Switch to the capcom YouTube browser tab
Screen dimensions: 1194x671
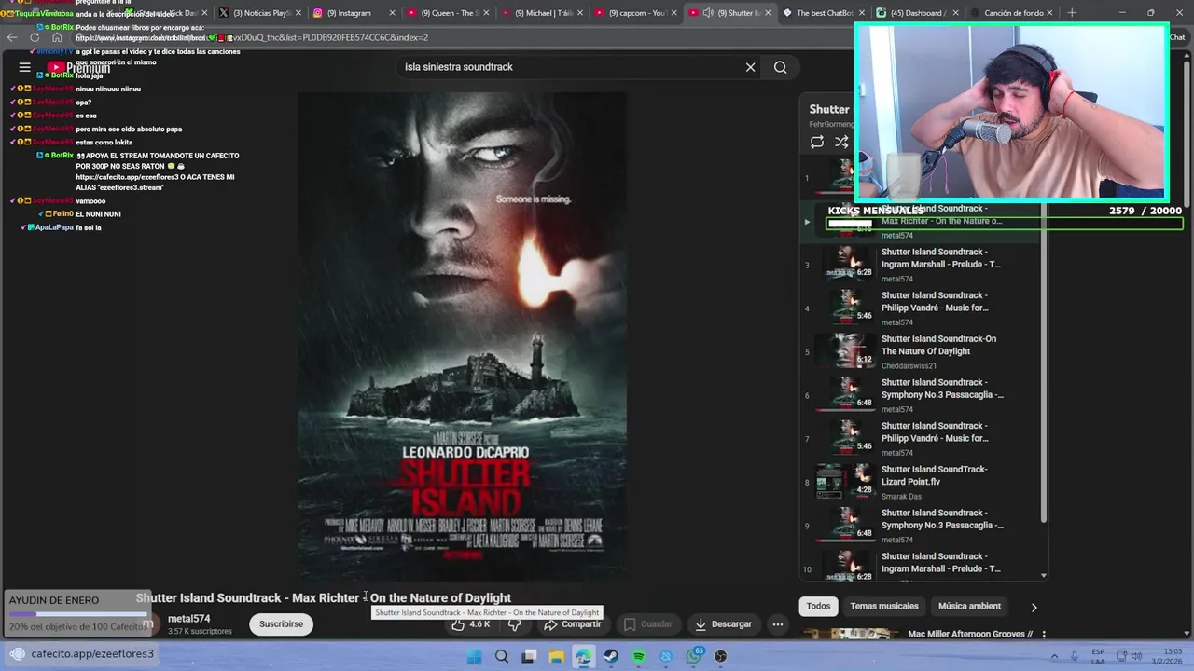(x=633, y=13)
